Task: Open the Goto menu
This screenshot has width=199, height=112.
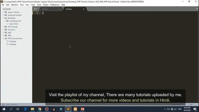Action: click(33, 5)
